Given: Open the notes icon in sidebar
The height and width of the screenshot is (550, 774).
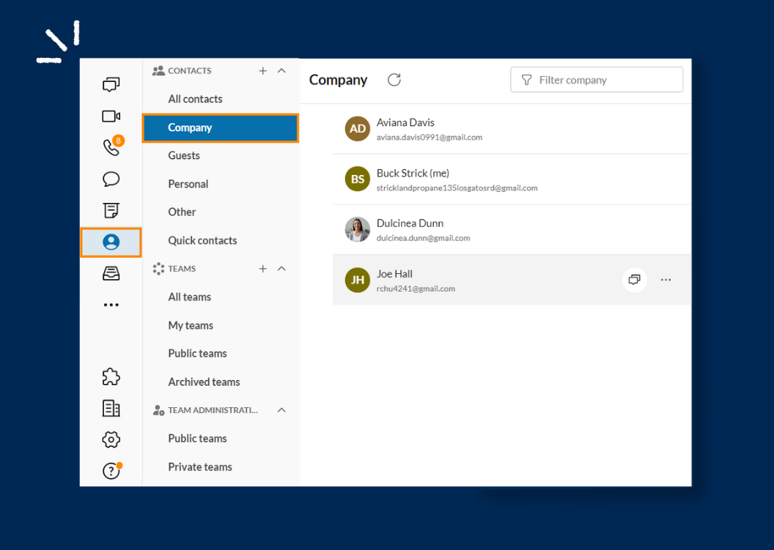Looking at the screenshot, I should click(x=111, y=211).
